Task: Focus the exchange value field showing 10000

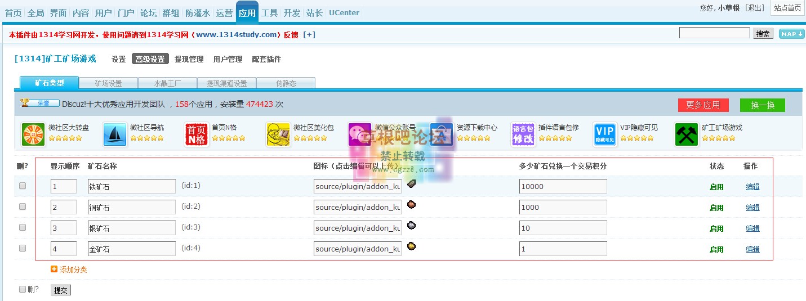Action: click(563, 186)
